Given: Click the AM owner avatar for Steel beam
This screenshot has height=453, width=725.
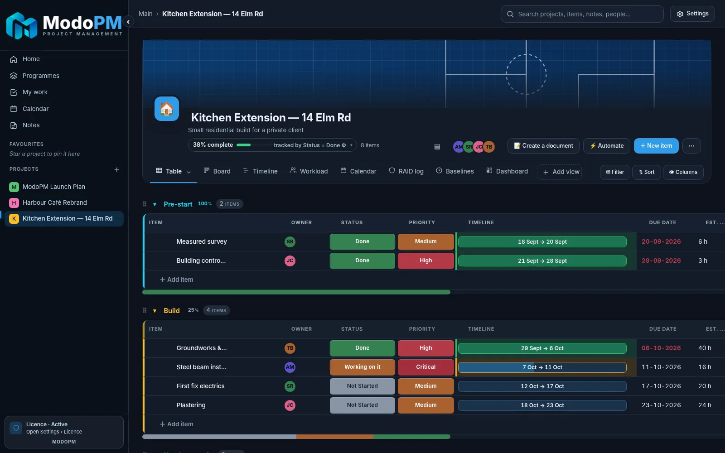Looking at the screenshot, I should pos(290,367).
